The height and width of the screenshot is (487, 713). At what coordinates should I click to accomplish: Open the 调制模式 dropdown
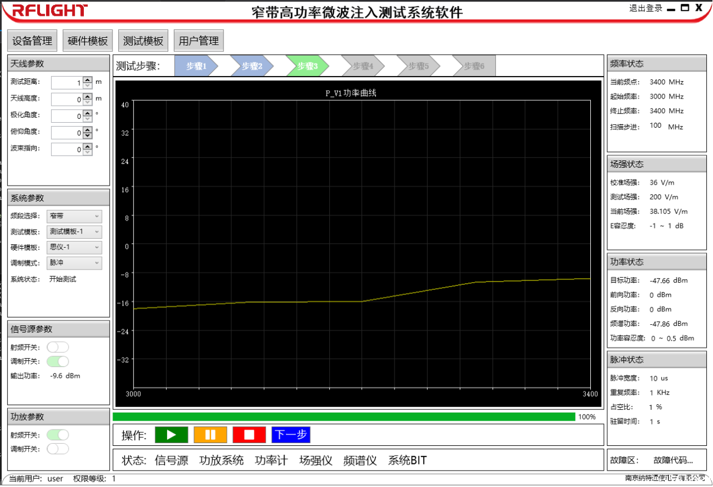coord(74,263)
